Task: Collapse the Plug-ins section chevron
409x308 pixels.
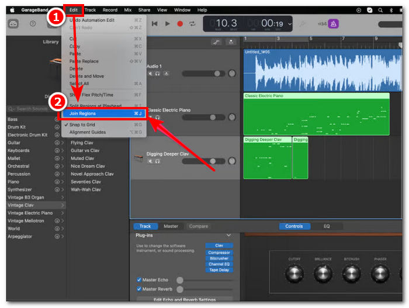Action: [228, 236]
